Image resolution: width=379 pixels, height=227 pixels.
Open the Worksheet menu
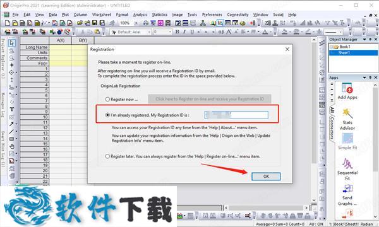click(102, 15)
